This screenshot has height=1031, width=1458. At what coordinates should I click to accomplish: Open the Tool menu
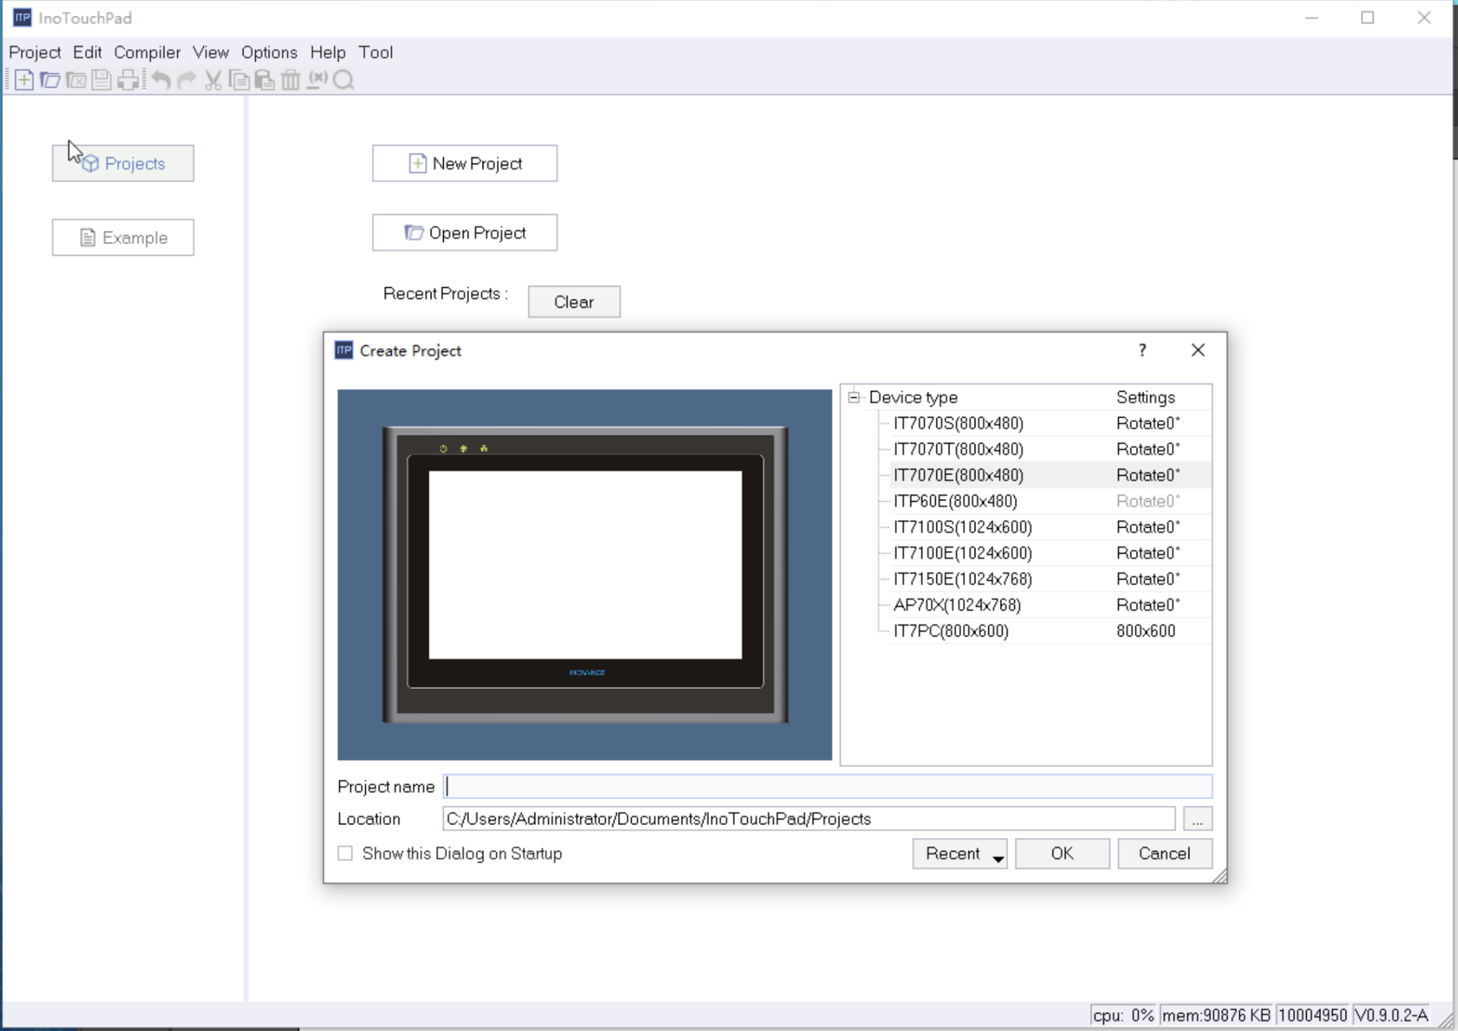point(376,52)
